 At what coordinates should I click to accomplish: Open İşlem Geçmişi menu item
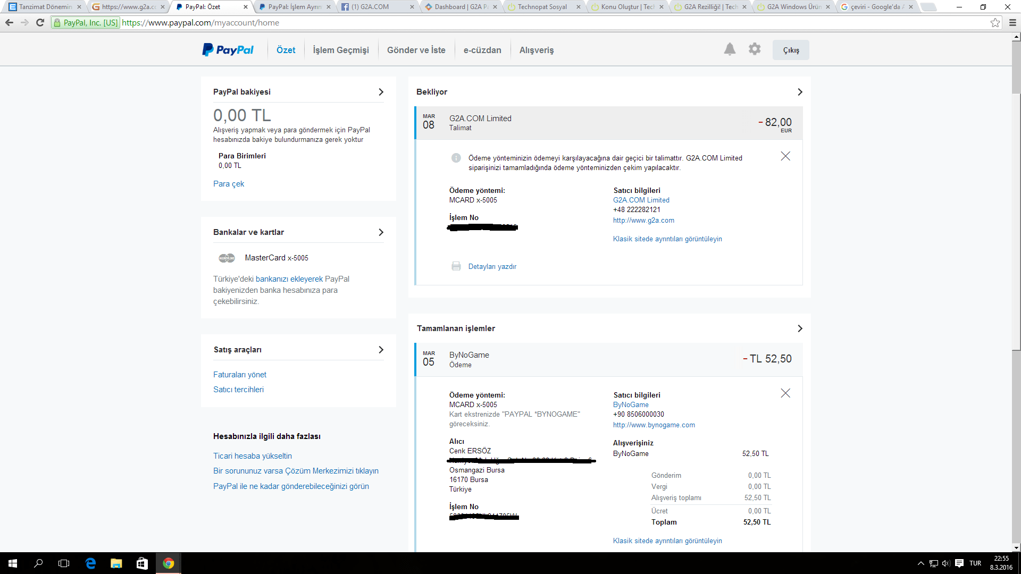(x=340, y=50)
